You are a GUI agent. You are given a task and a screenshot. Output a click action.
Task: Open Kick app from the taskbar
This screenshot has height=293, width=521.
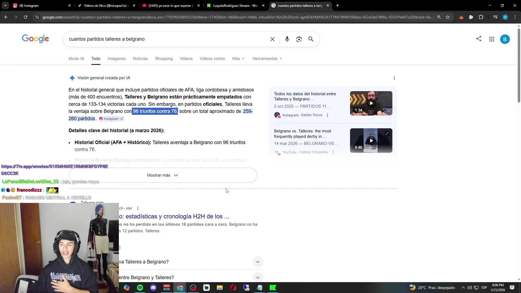(x=273, y=288)
